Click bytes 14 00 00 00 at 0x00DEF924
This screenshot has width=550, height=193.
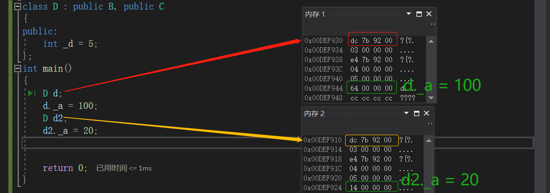370,188
